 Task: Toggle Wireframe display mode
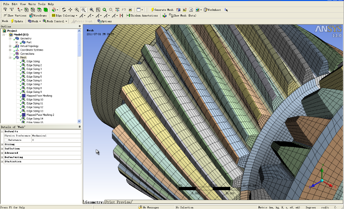[x=38, y=16]
